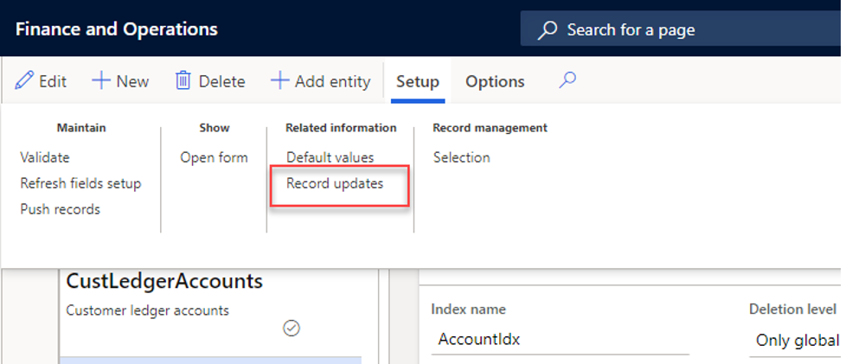Choose Push records
852x364 pixels.
click(x=61, y=209)
